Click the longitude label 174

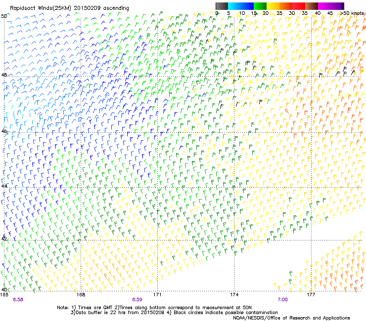pos(234,294)
